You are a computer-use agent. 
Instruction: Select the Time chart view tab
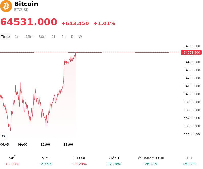point(5,37)
